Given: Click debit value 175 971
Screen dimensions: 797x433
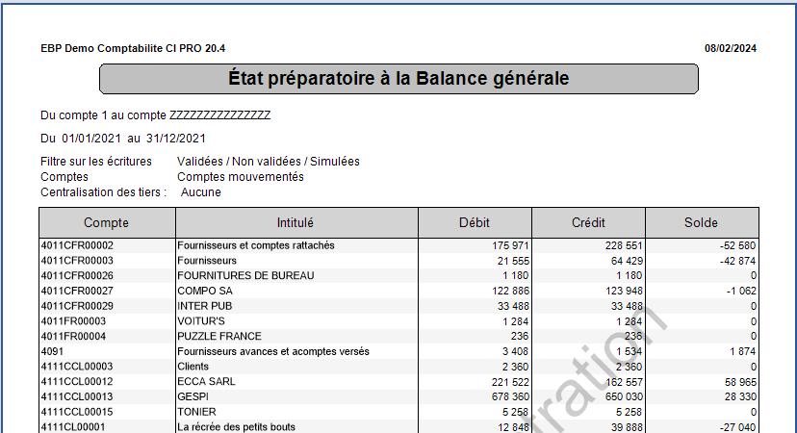Looking at the screenshot, I should [x=510, y=245].
